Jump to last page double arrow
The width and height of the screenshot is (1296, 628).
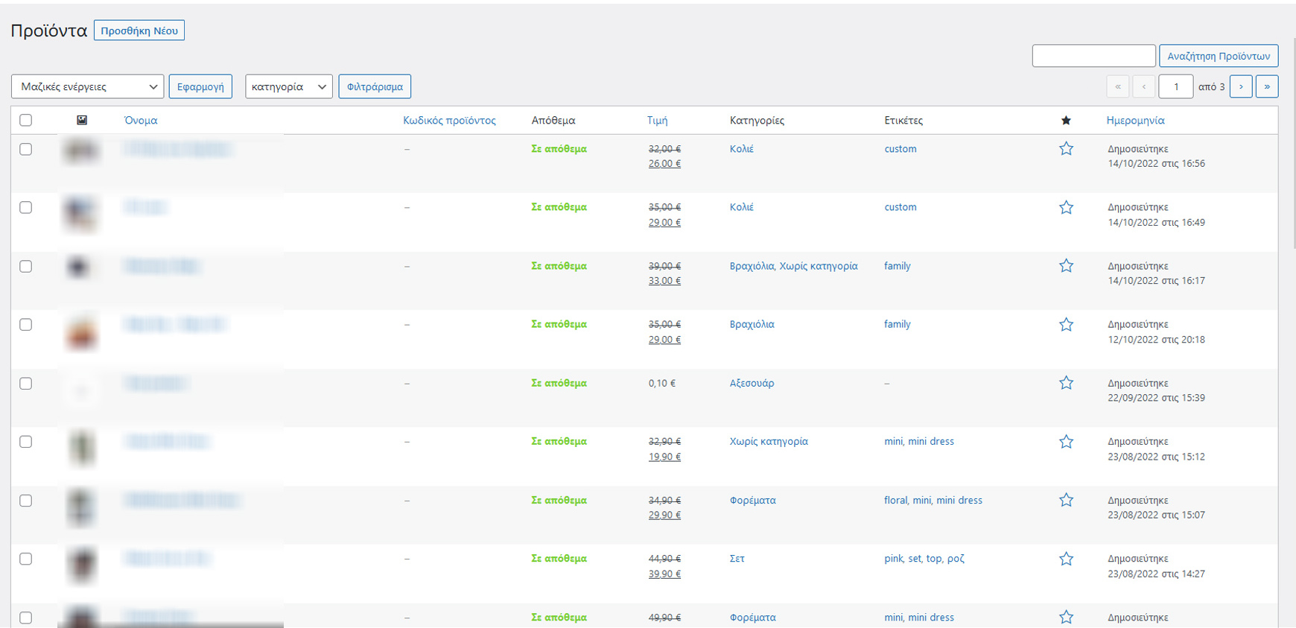(1267, 86)
